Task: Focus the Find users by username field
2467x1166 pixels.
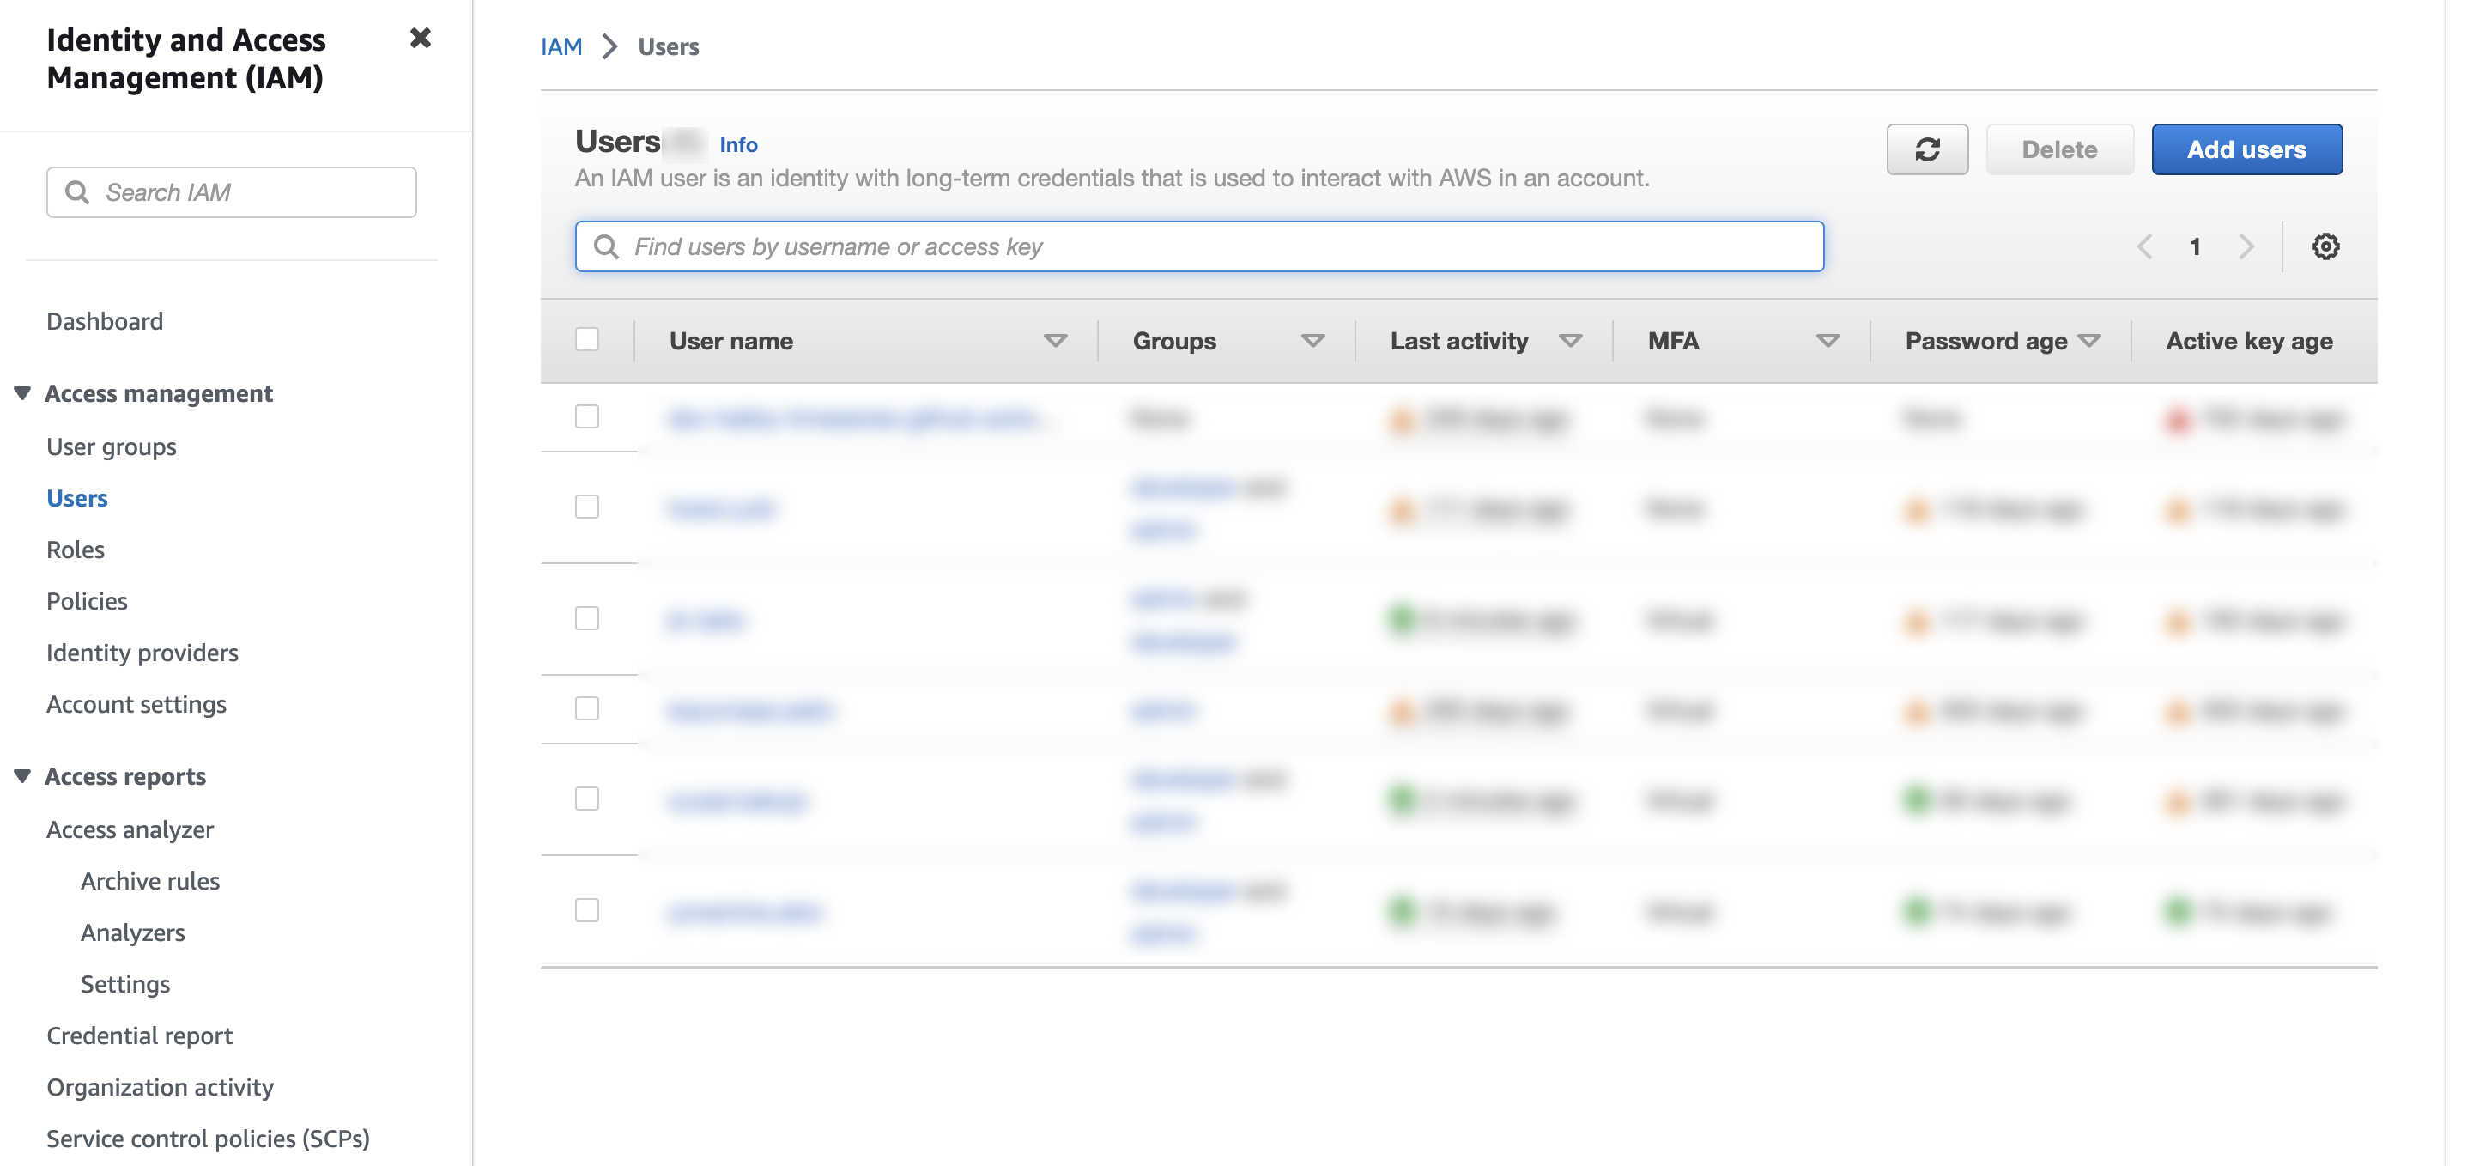Action: (x=1199, y=247)
